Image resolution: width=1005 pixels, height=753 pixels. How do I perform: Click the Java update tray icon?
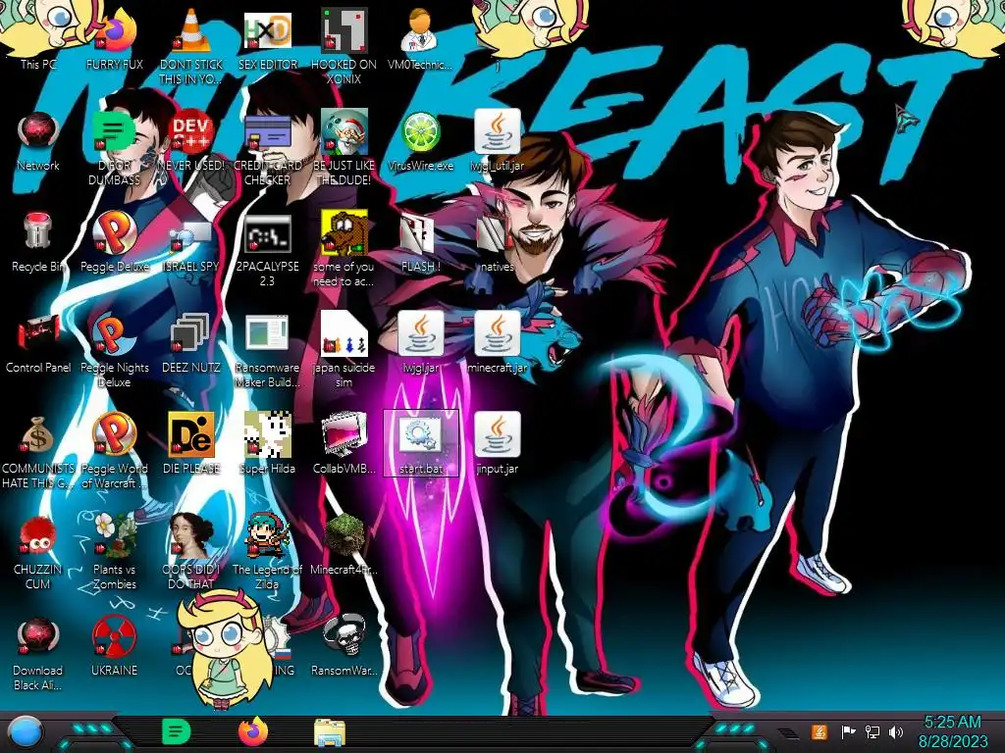(x=820, y=731)
